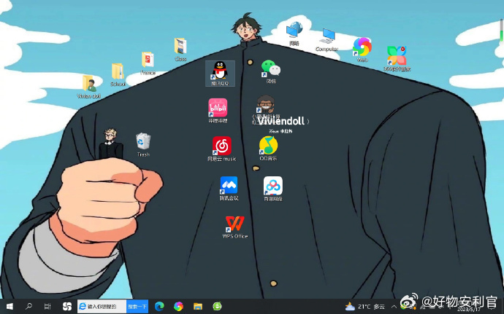Launch the pink bilibili shortcut

click(x=218, y=109)
